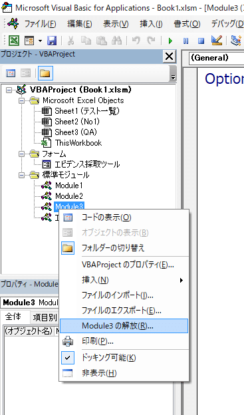Screen dimensions: 244x415
Task: Select Sheet3 (QA) in the tree
Action: tap(76, 132)
